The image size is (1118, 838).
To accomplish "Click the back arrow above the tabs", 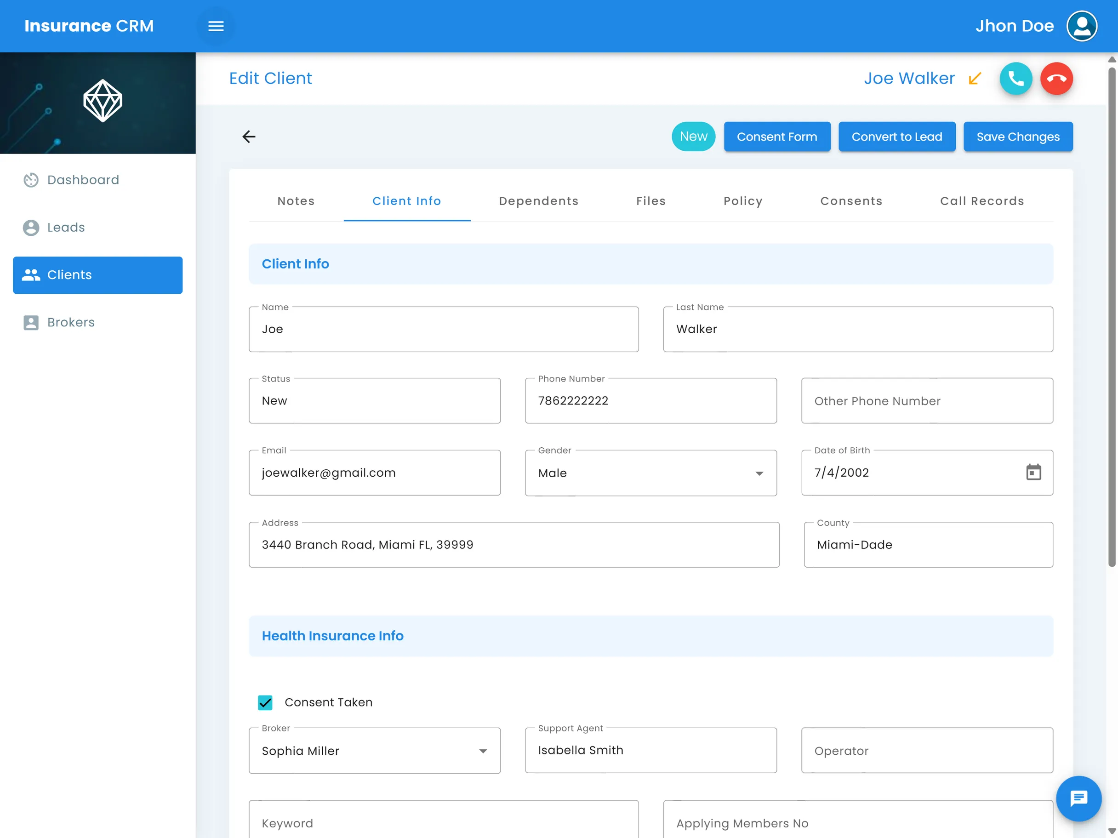I will pos(249,137).
